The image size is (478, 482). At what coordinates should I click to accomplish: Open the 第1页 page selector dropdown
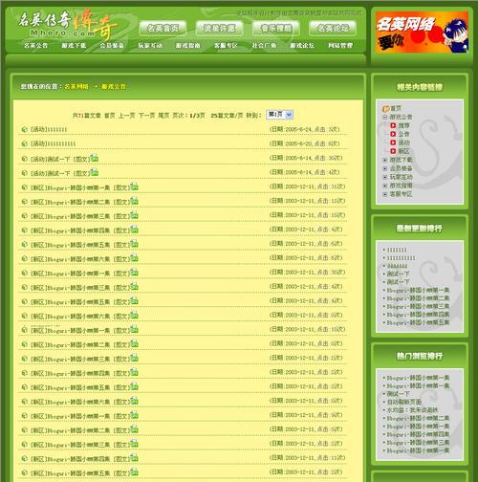pyautogui.click(x=280, y=115)
